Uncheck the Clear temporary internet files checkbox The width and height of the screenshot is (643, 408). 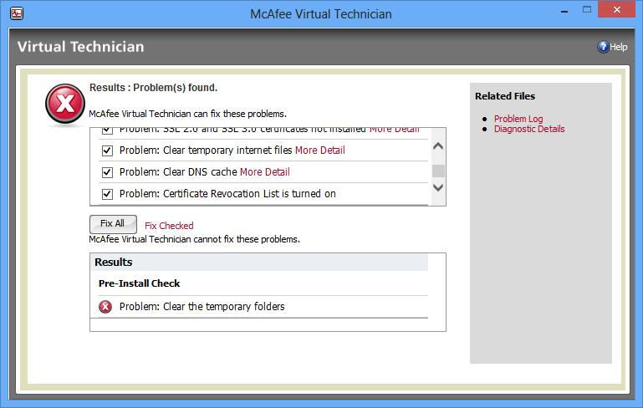pyautogui.click(x=107, y=150)
